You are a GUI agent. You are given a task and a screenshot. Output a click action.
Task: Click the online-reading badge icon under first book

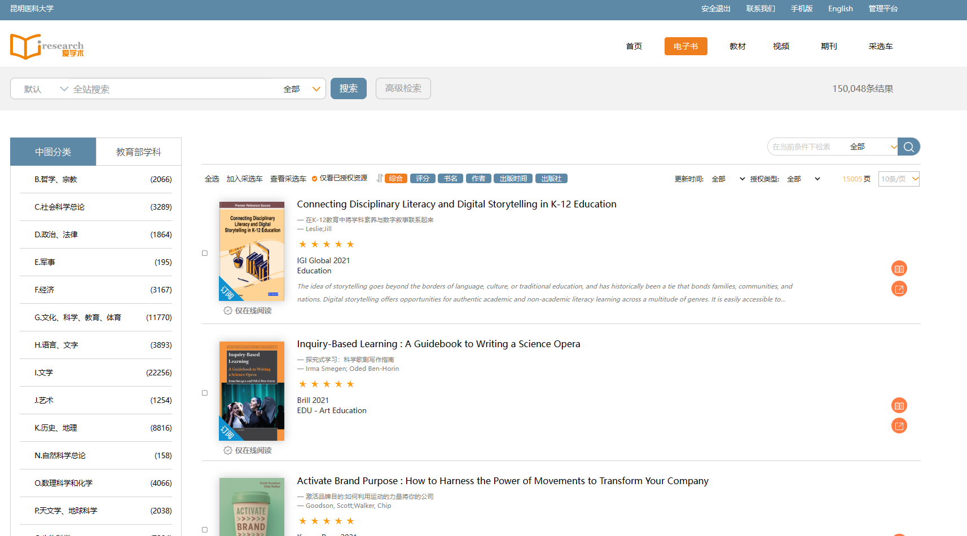pos(228,311)
